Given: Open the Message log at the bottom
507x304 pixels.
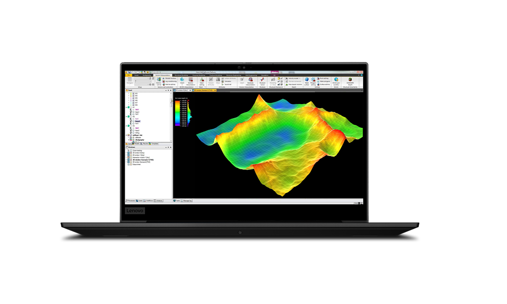Looking at the screenshot, I should pos(187,201).
